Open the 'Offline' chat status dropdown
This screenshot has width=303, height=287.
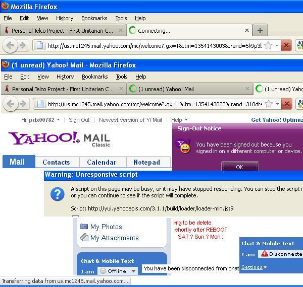click(x=117, y=271)
